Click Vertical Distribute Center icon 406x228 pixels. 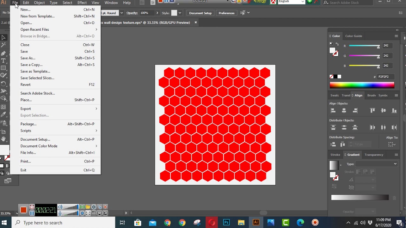[344, 127]
